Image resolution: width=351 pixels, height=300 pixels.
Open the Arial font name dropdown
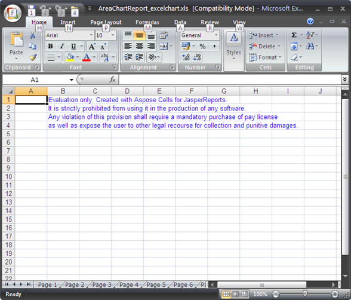click(91, 35)
